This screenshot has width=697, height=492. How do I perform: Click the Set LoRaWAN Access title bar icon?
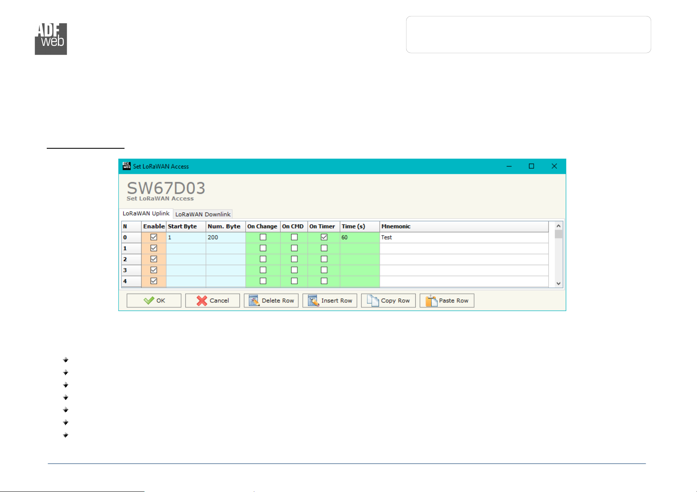[x=127, y=166]
